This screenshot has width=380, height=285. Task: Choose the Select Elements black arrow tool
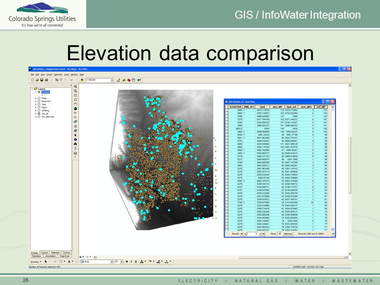point(75,135)
